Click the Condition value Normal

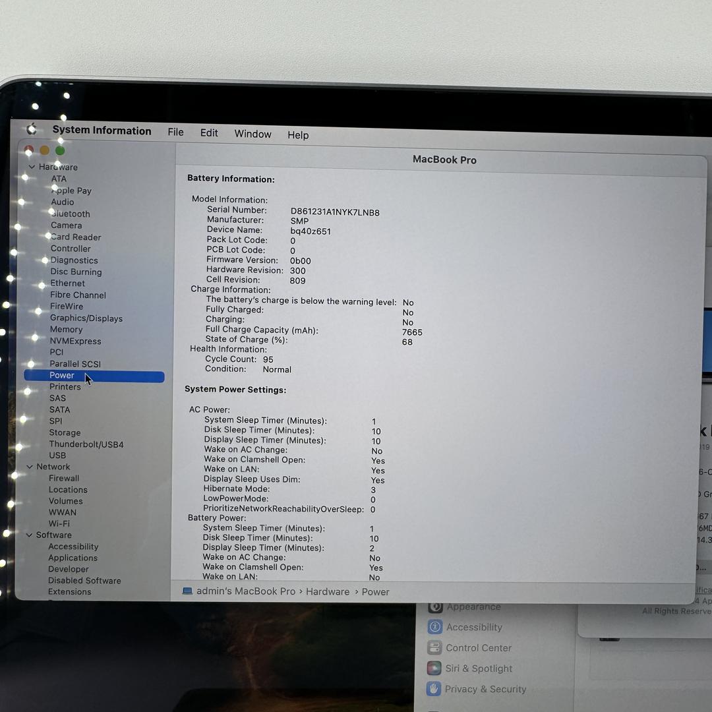[x=276, y=370]
